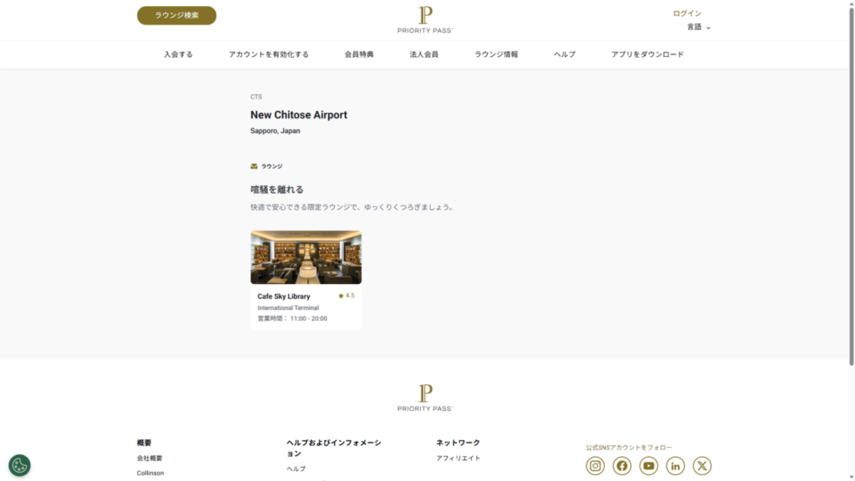
Task: Open the ヘルプ footer link
Action: point(296,468)
